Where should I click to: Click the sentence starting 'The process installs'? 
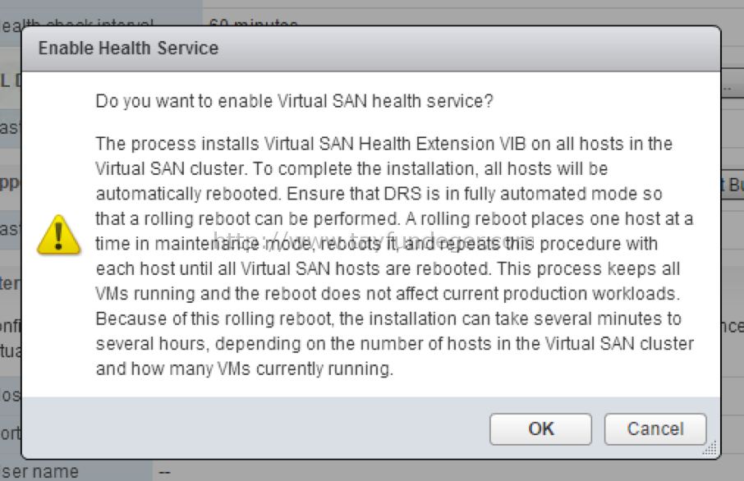tap(383, 144)
